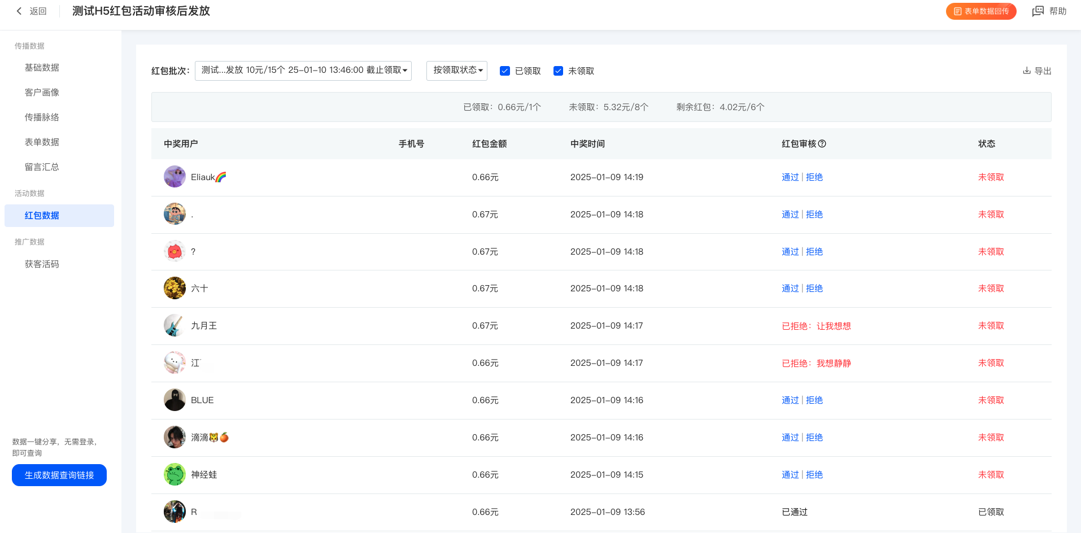Click the 生成数据查询链接 button
This screenshot has height=533, width=1081.
pos(59,475)
